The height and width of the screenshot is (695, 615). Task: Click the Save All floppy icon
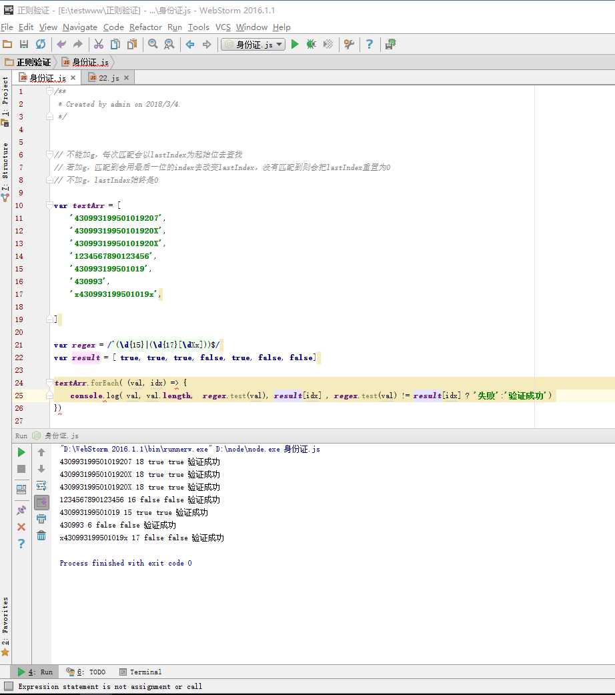tap(24, 44)
